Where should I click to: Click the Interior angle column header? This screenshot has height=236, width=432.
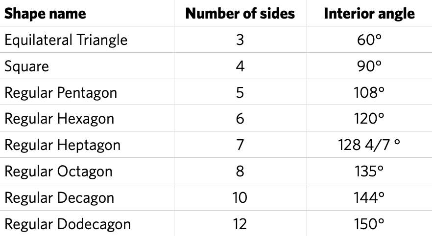(369, 14)
